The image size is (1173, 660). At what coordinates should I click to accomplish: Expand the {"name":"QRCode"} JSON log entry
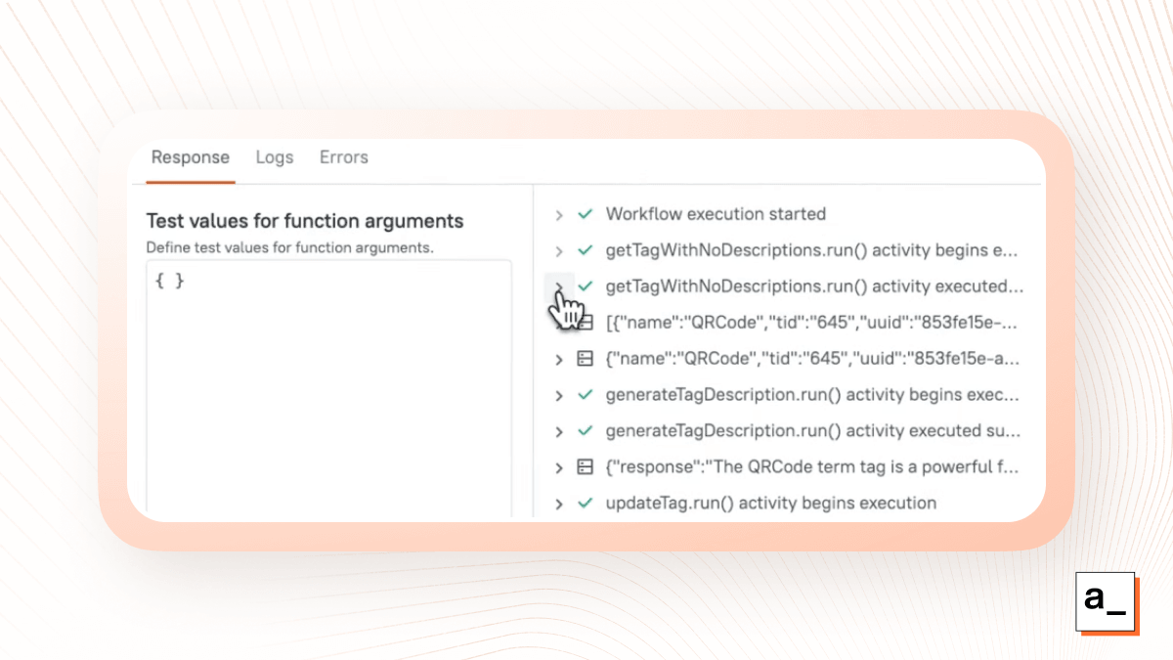(558, 359)
